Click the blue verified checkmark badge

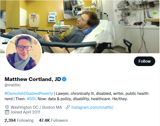[64, 79]
